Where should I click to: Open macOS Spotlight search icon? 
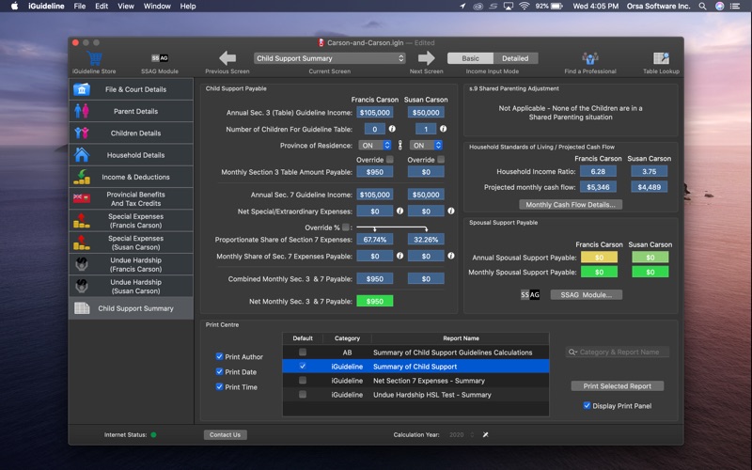tap(702, 7)
